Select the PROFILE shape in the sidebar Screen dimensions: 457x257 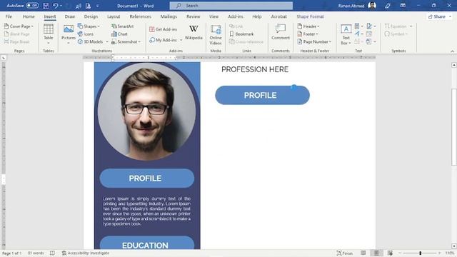point(147,178)
